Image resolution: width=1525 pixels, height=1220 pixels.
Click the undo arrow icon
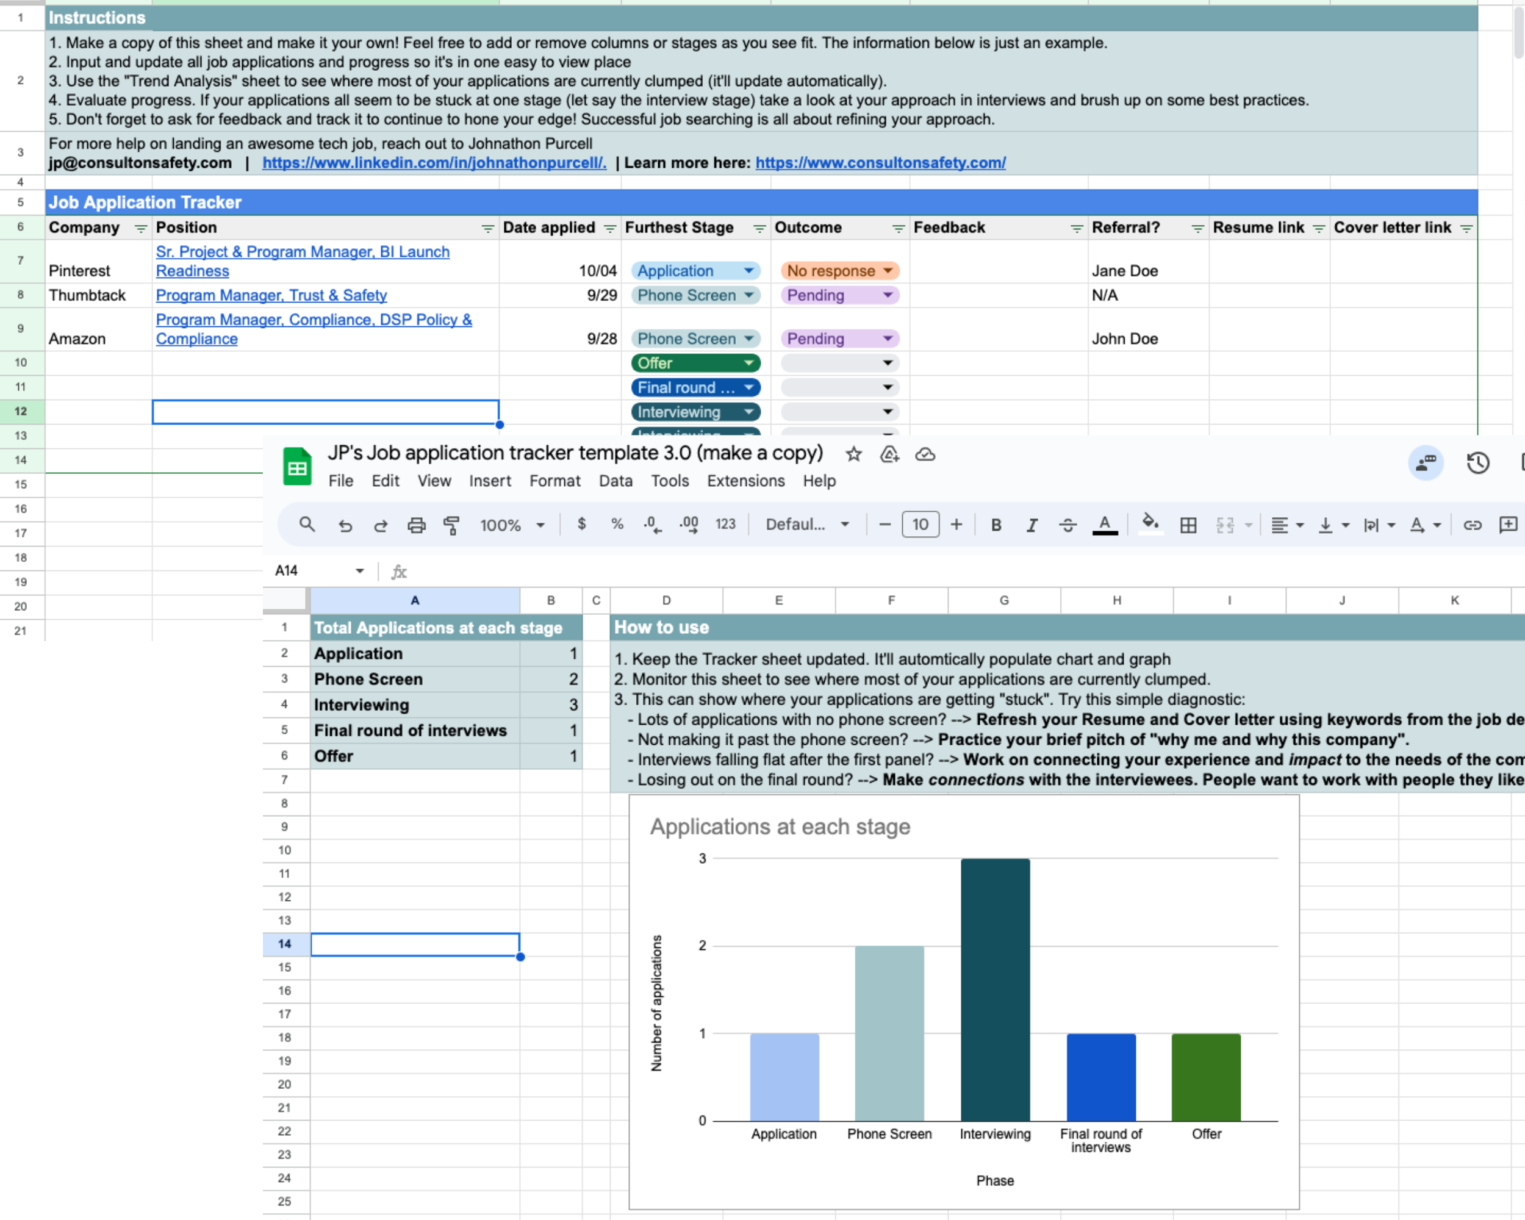(x=345, y=525)
